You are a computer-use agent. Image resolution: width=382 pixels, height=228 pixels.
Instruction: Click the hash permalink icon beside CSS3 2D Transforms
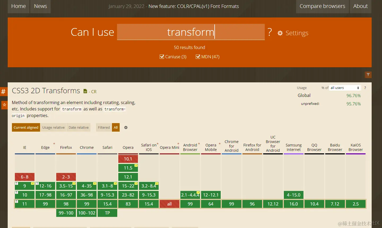pyautogui.click(x=3, y=92)
